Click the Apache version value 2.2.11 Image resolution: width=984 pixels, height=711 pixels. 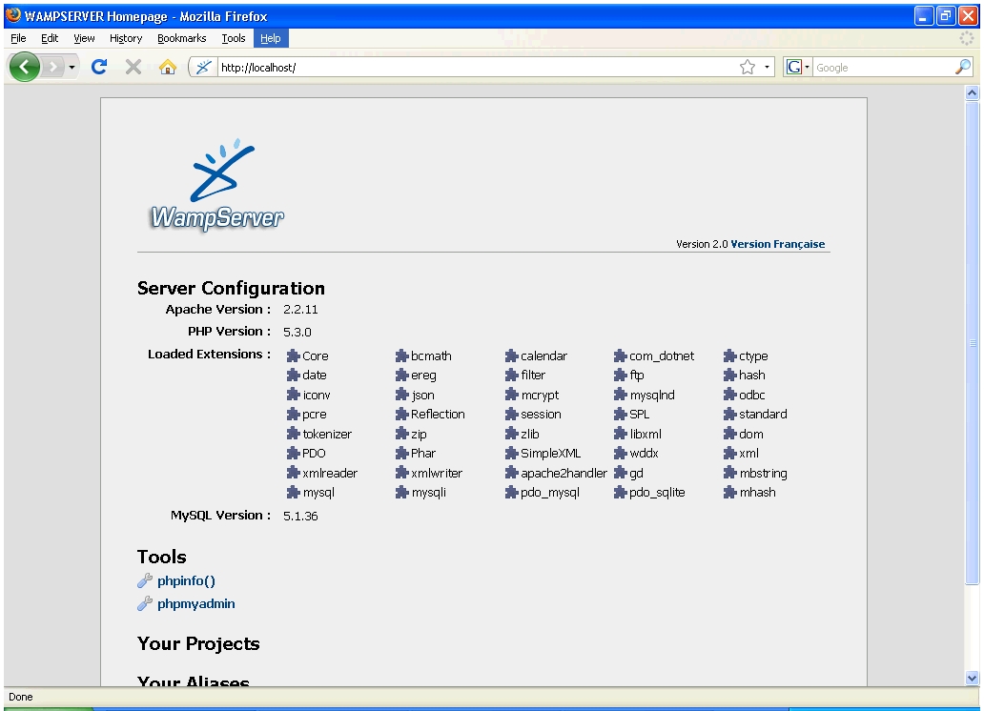click(300, 310)
